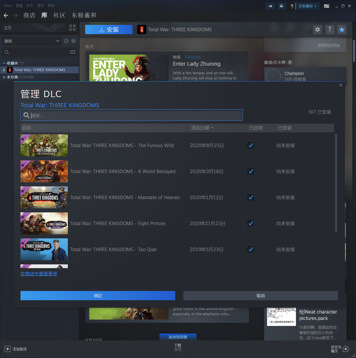Click the favorite star icon
Viewport: 356px width, 358px height.
[342, 29]
